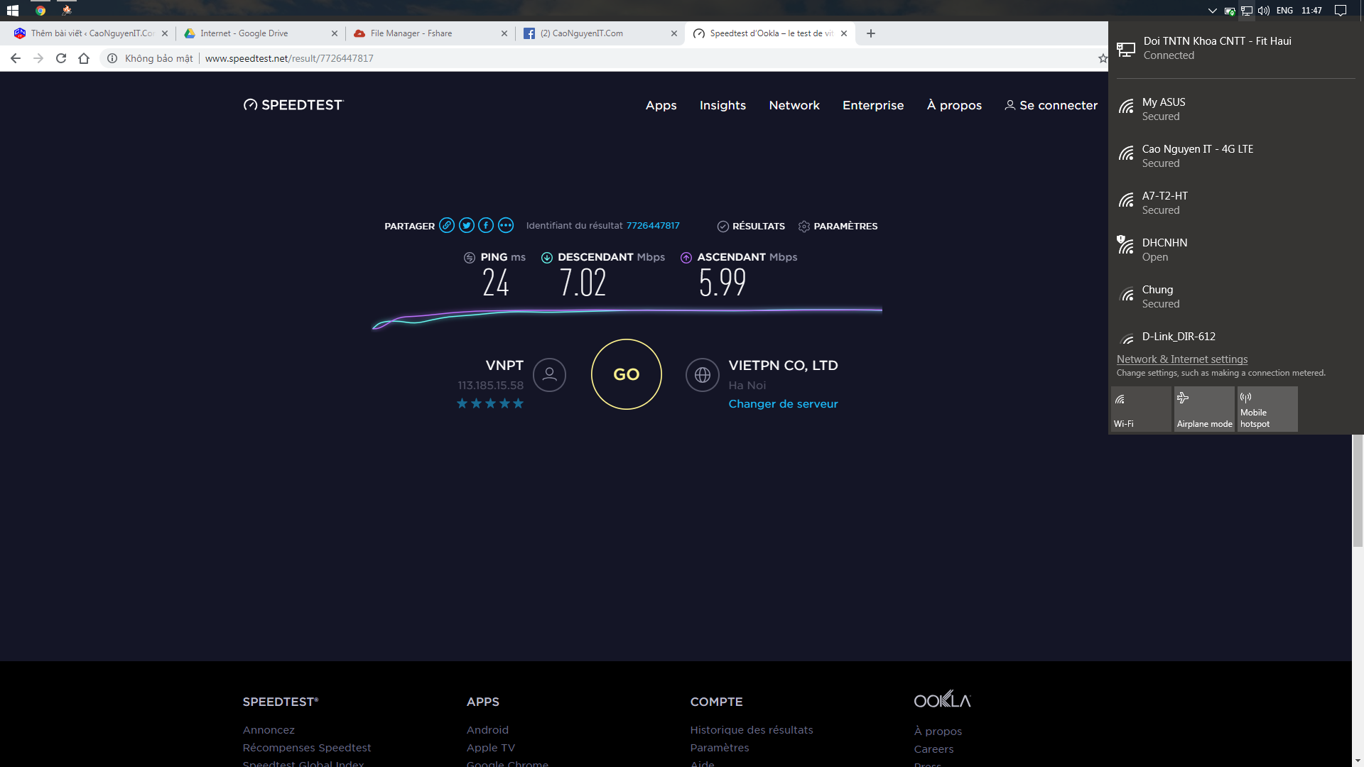Toggle Wi-Fi quick action tile
The image size is (1364, 767).
[x=1141, y=408]
